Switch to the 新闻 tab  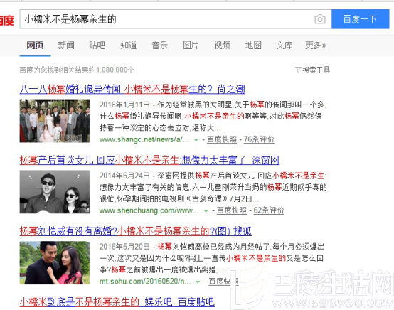pos(66,46)
